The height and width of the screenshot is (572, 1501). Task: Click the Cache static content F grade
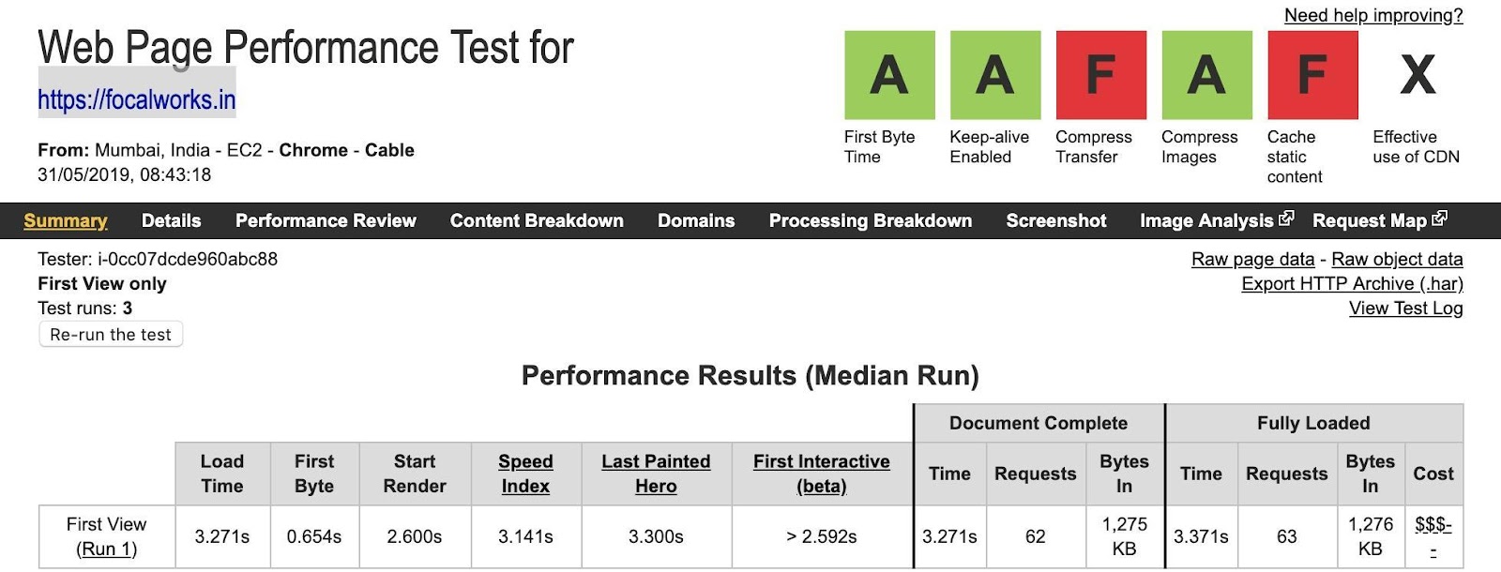1312,75
